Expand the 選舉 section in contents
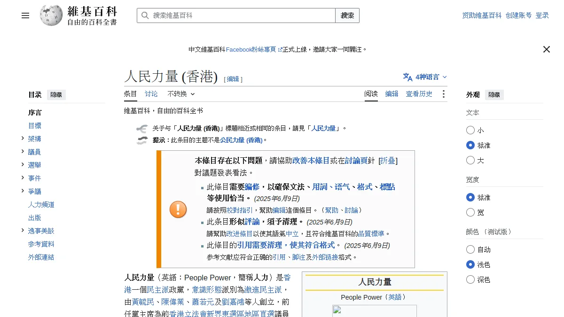564x317 pixels. click(x=23, y=164)
